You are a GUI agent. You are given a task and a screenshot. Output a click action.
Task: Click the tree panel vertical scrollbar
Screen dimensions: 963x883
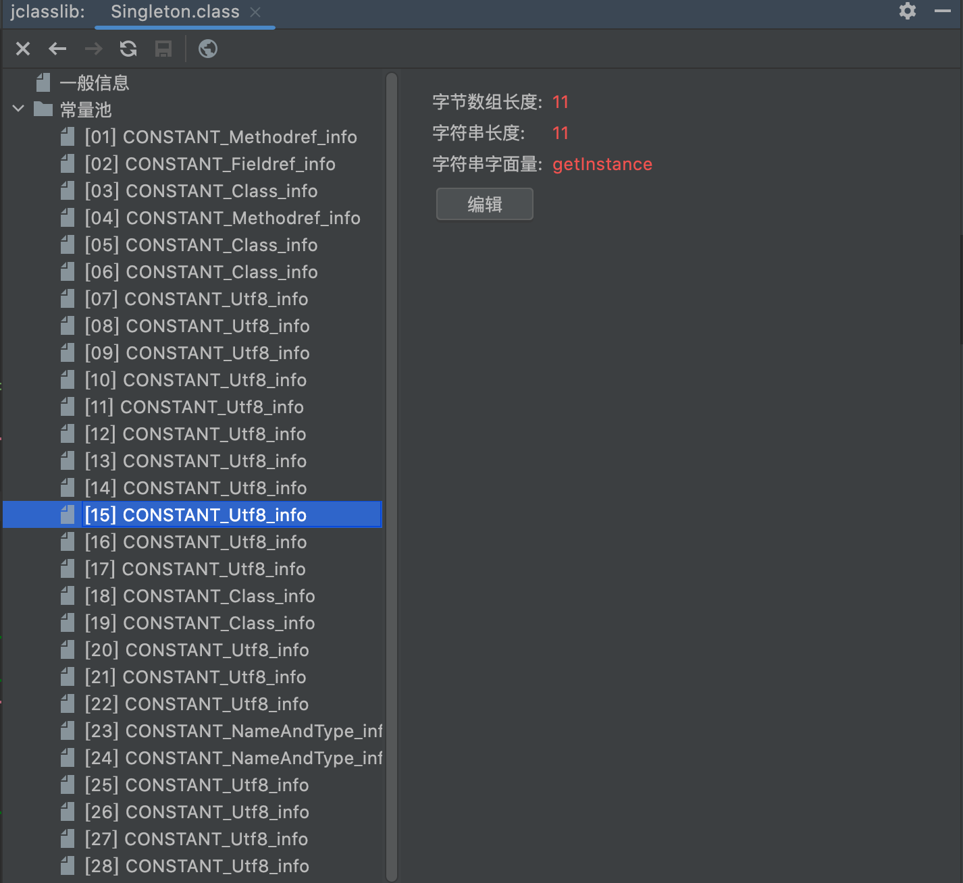[x=392, y=476]
